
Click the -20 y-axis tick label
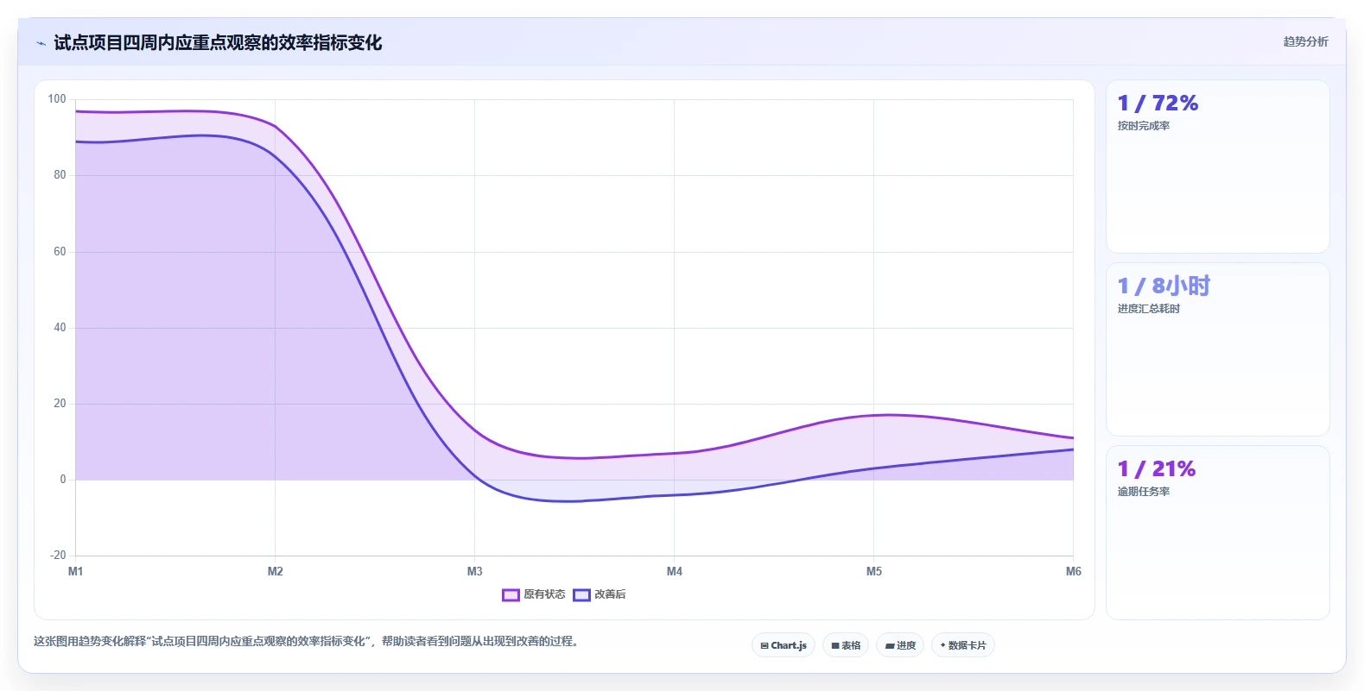tap(58, 556)
